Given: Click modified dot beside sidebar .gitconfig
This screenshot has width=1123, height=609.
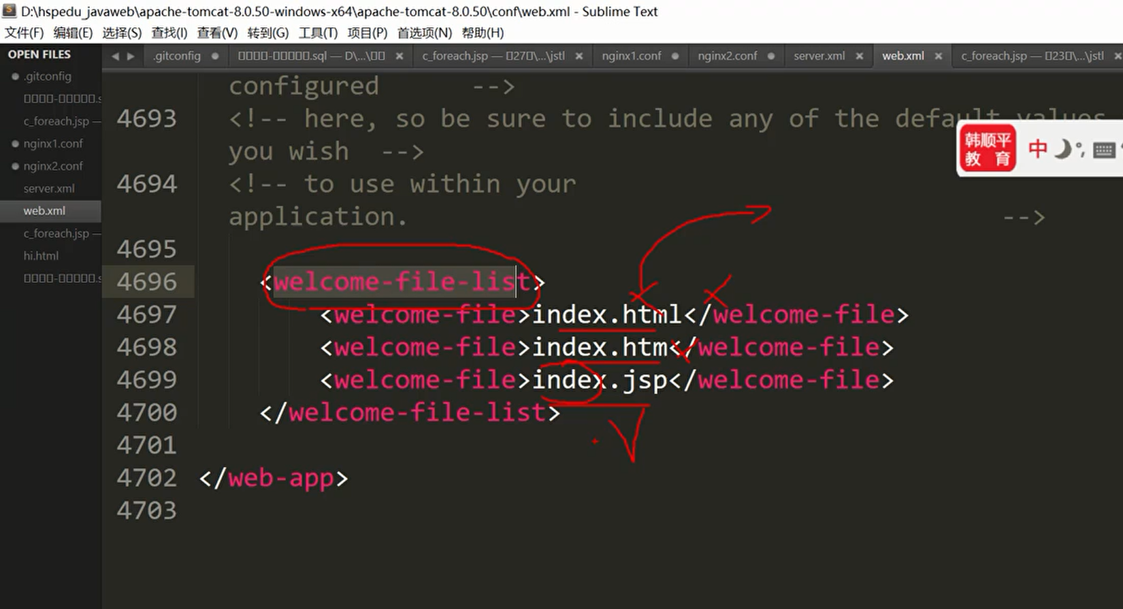Looking at the screenshot, I should click(15, 76).
